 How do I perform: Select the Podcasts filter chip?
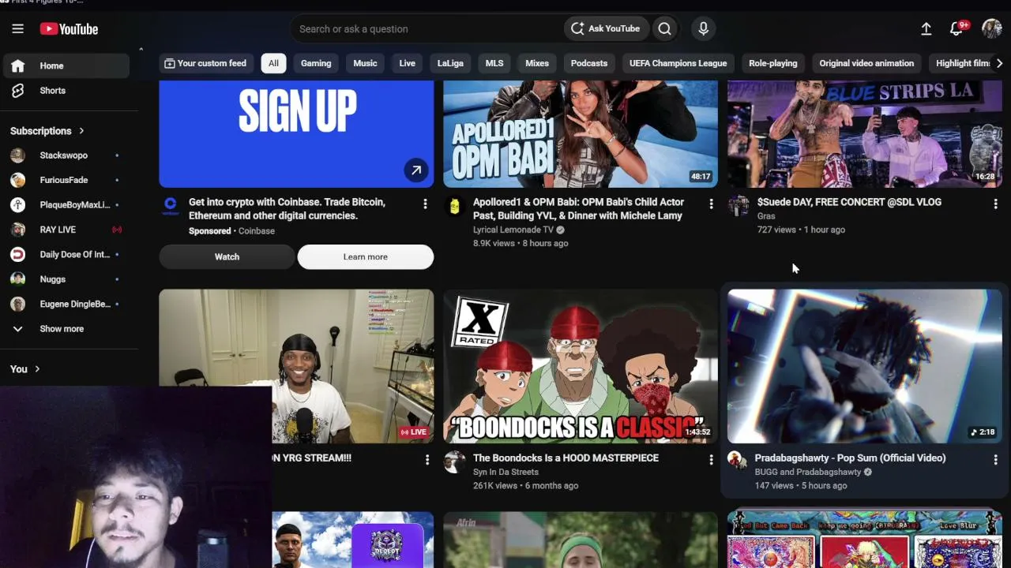pyautogui.click(x=589, y=63)
